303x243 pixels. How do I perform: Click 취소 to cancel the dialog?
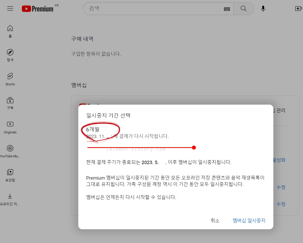pyautogui.click(x=215, y=220)
